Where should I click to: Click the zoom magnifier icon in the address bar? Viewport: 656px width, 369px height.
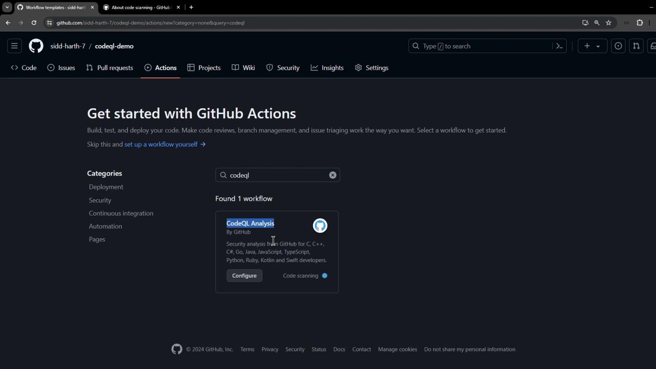click(x=597, y=23)
